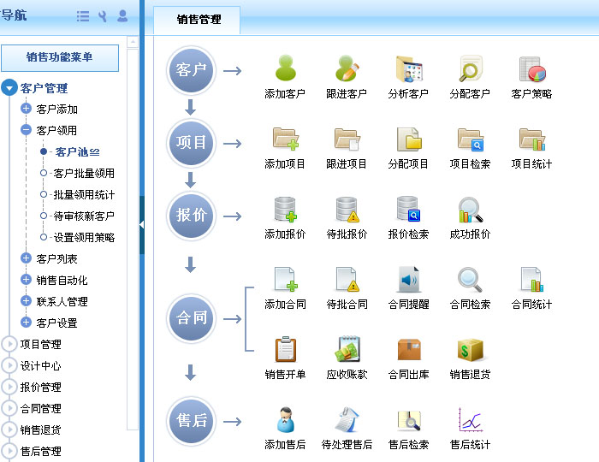
Task: Select 客户批量领用 in the tree
Action: (84, 174)
